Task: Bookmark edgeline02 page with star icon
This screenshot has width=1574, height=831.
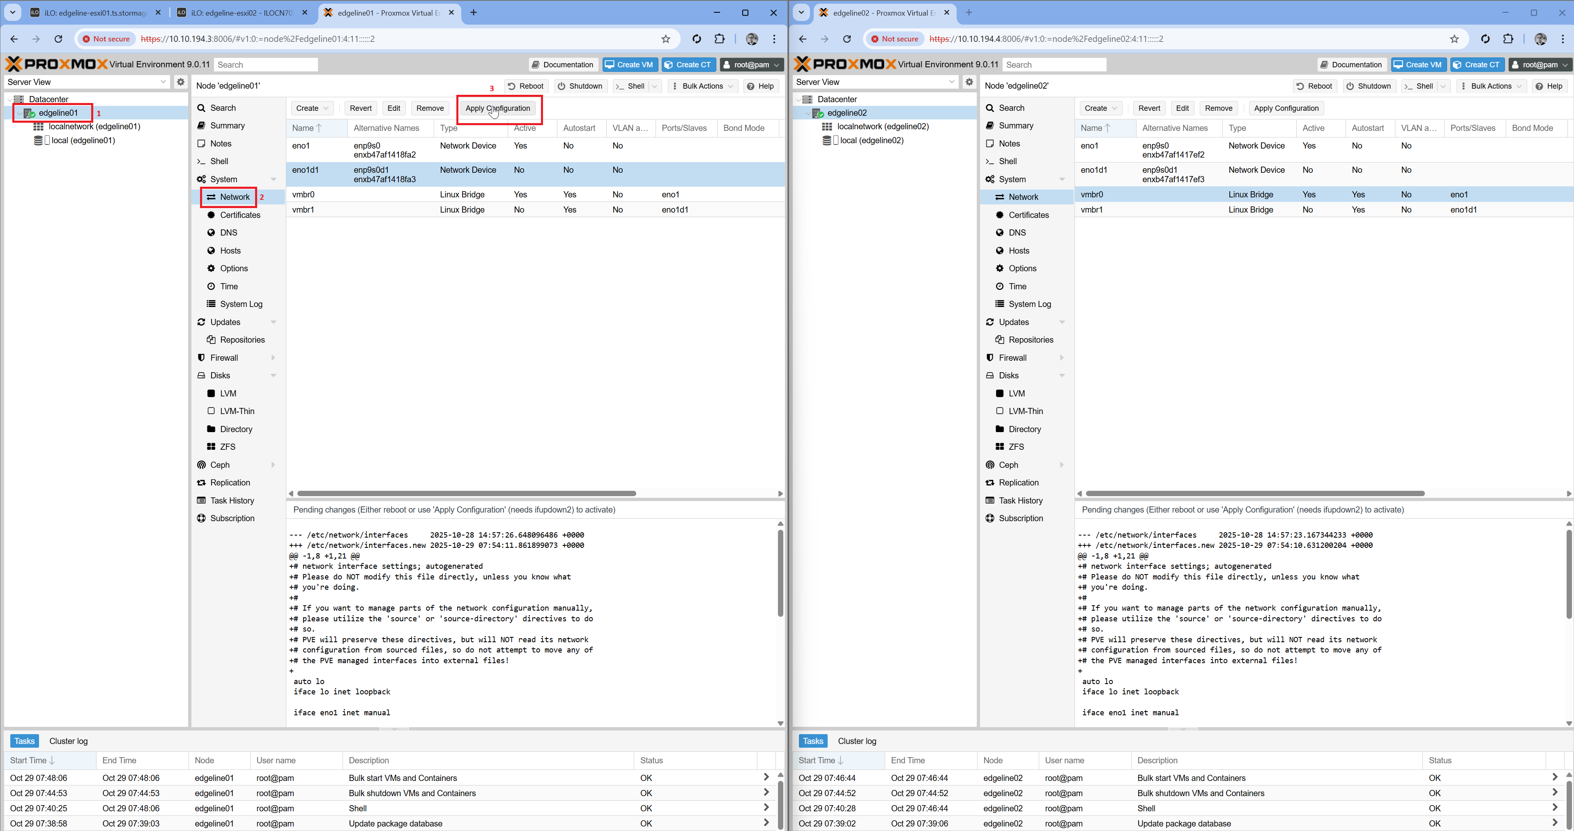Action: pos(1454,39)
